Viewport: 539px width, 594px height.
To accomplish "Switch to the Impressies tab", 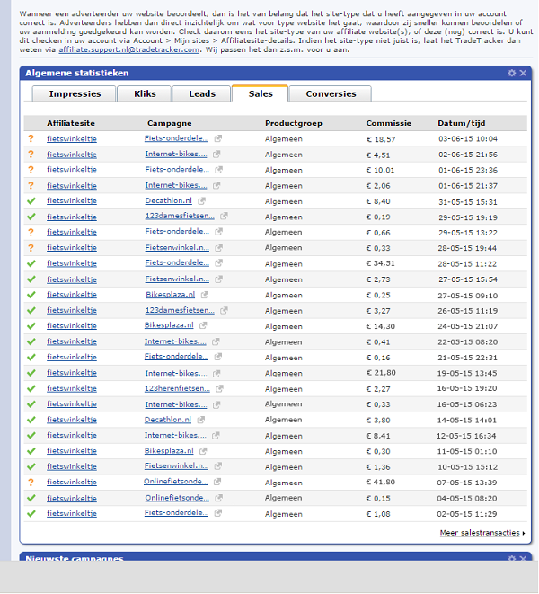I will (75, 94).
